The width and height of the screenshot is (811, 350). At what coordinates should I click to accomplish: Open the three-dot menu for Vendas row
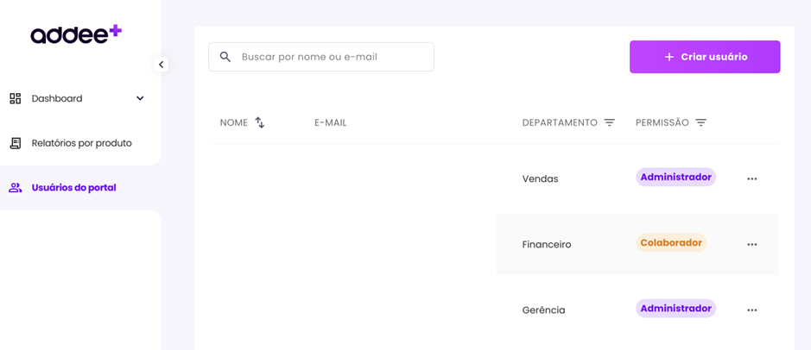[x=752, y=178]
